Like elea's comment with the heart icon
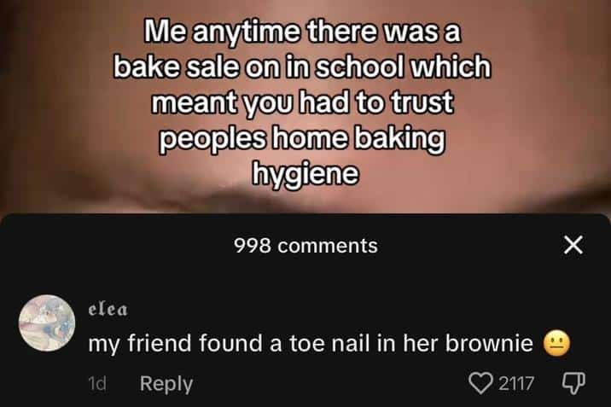The height and width of the screenshot is (407, 611). tap(480, 383)
